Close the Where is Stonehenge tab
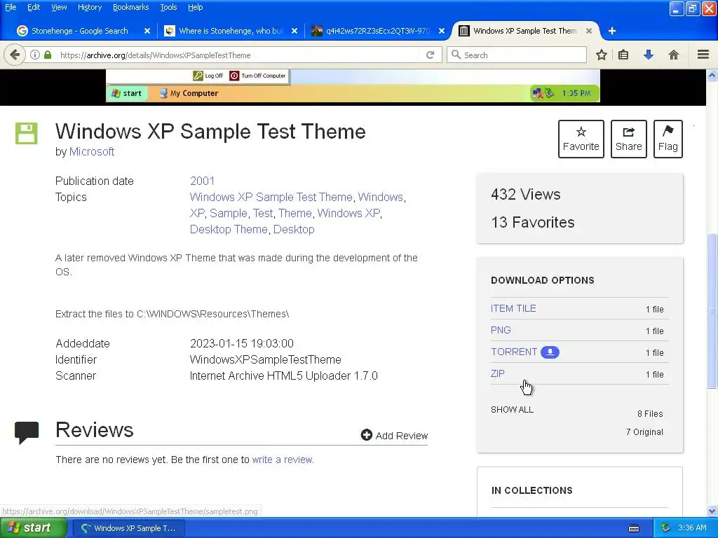 (x=294, y=31)
